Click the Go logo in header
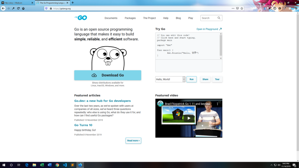299x168 pixels. coord(80,18)
